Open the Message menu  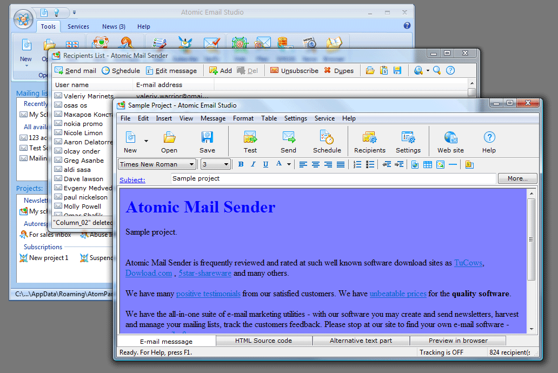tap(213, 118)
